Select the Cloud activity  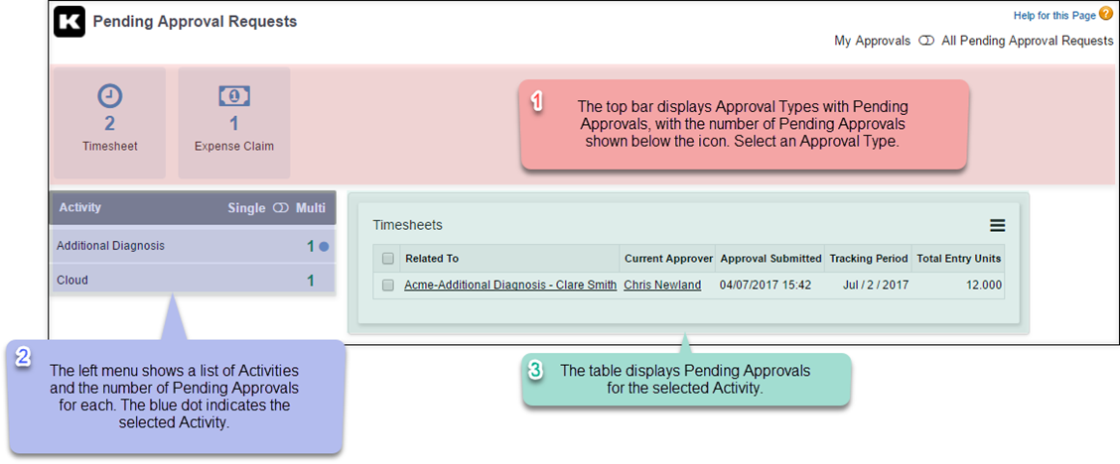[x=72, y=281]
